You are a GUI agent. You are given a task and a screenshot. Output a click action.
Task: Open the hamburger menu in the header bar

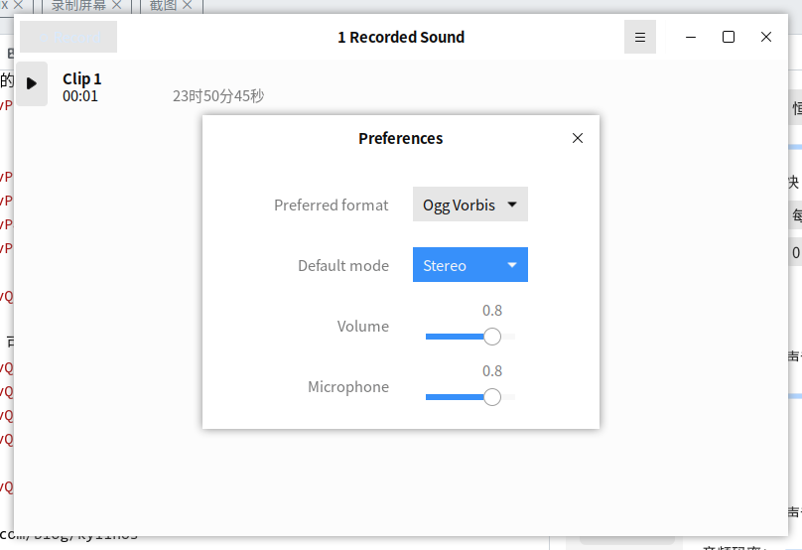click(x=640, y=37)
